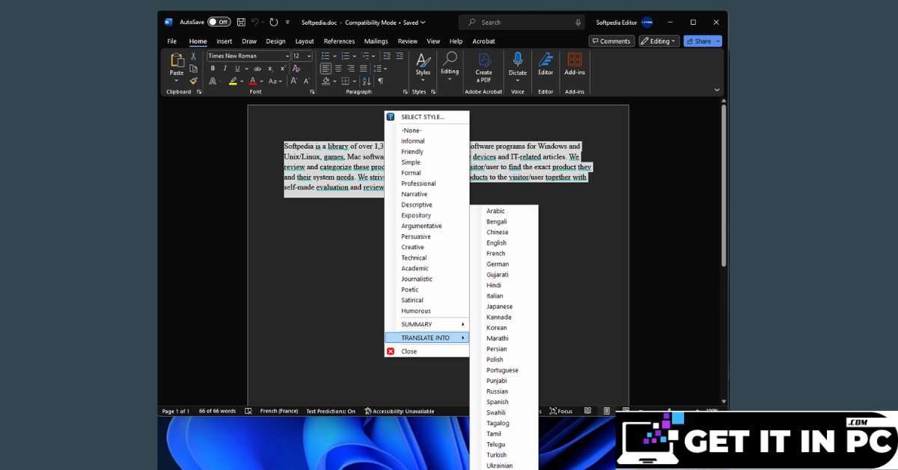Image resolution: width=898 pixels, height=470 pixels.
Task: Click the Share button
Action: pyautogui.click(x=703, y=41)
